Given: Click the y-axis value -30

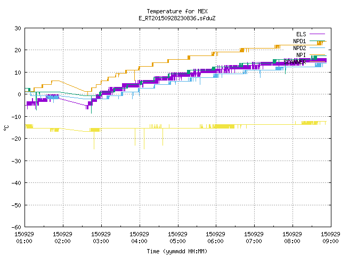Looking at the screenshot, I should (17, 161).
